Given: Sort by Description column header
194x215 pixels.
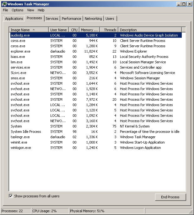Looking at the screenshot, I should coord(150,30).
